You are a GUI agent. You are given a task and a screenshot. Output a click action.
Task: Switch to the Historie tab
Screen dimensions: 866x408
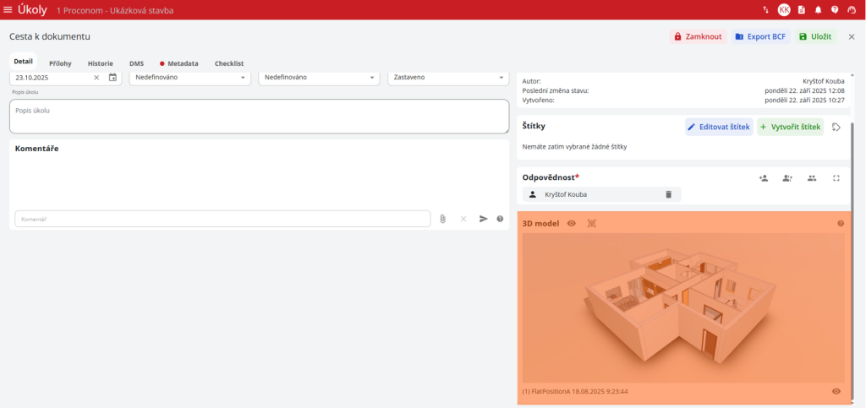coord(100,63)
